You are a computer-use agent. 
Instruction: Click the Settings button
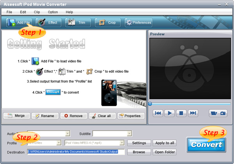tap(139, 143)
